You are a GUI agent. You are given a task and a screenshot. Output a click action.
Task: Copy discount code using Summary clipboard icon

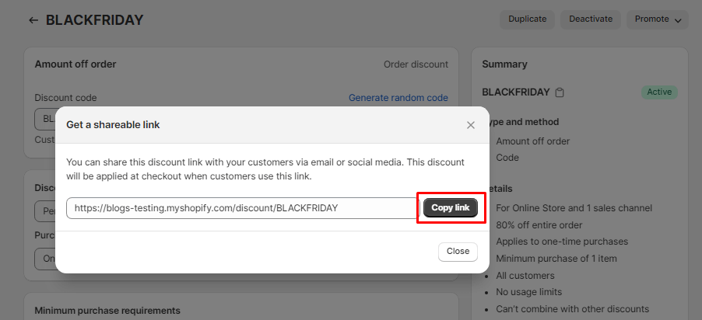tap(560, 92)
